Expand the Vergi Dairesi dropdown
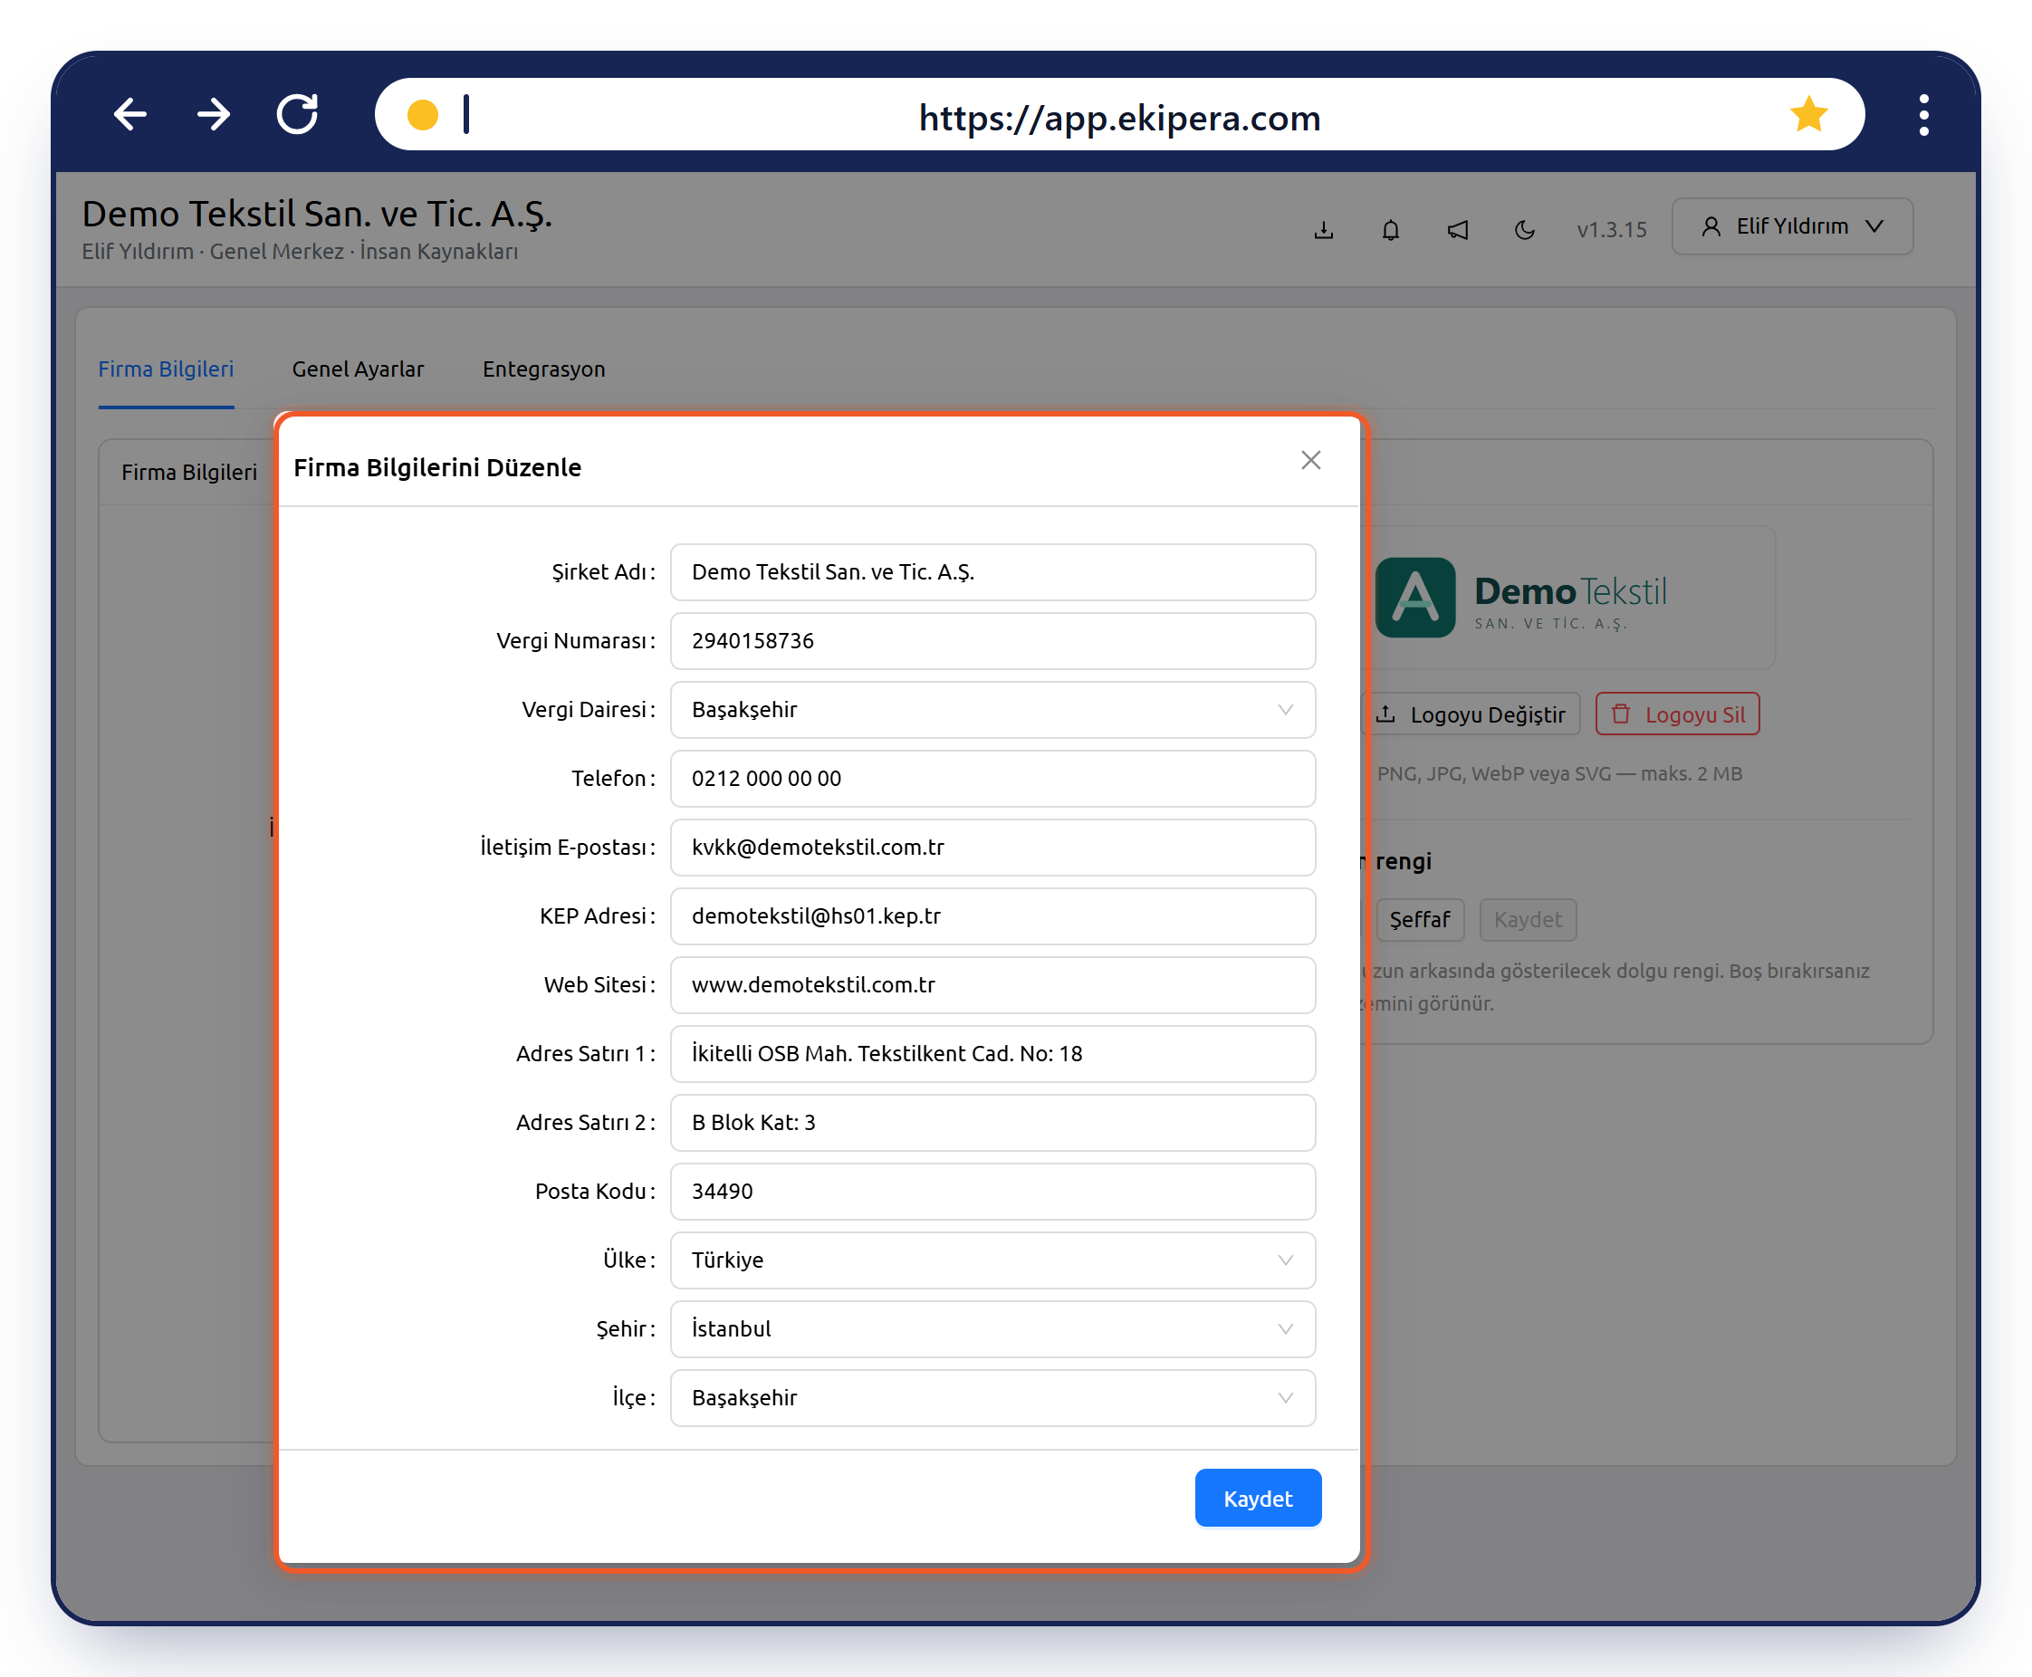Image resolution: width=2032 pixels, height=1677 pixels. (992, 710)
